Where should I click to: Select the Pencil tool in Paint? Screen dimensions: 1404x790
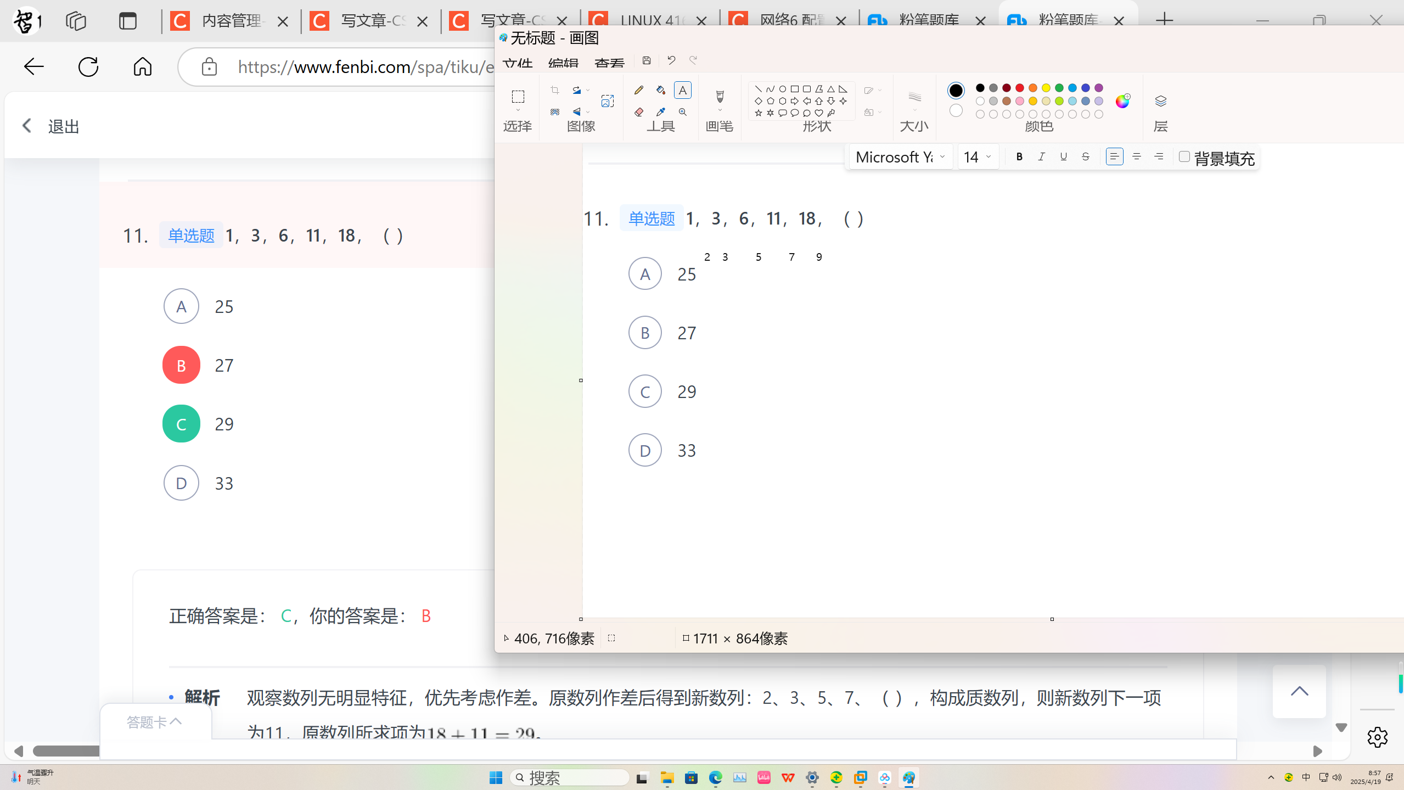click(x=638, y=90)
